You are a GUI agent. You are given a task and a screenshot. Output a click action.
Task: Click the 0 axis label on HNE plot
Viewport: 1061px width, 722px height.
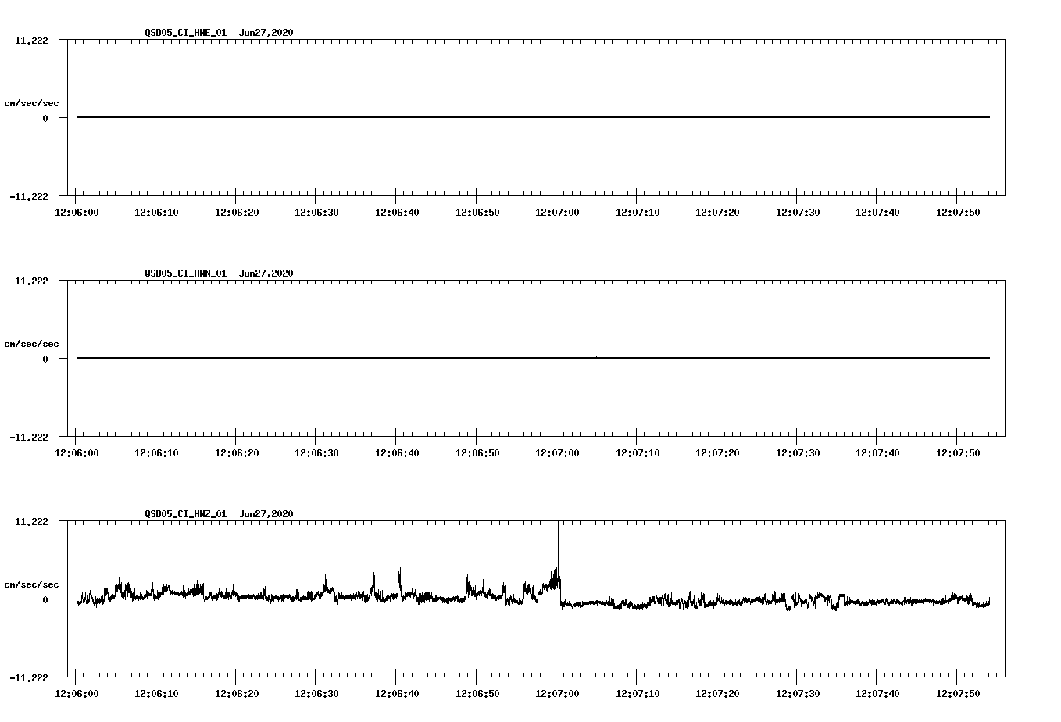45,119
